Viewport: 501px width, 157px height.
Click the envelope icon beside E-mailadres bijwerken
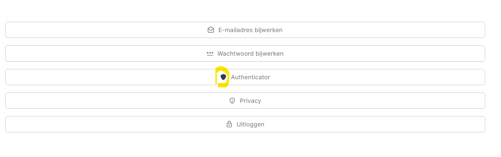tap(211, 30)
